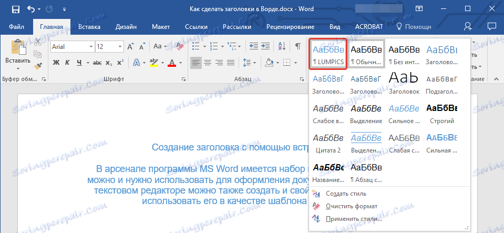Go to the Ссылки tab
Viewport: 504px width, 233px height.
196,27
